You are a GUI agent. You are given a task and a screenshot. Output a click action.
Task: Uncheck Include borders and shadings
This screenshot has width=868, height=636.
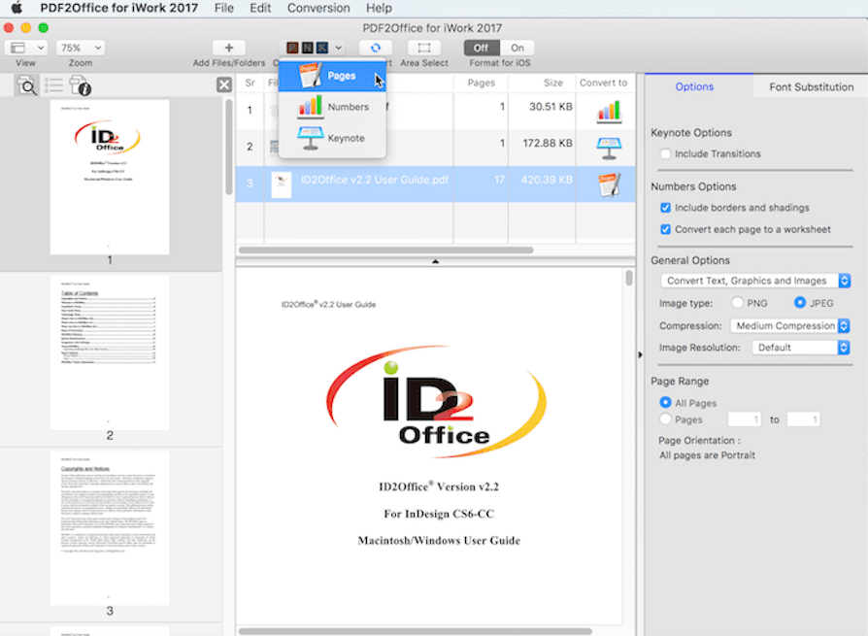665,208
